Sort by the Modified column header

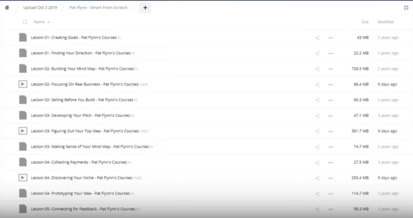point(386,22)
